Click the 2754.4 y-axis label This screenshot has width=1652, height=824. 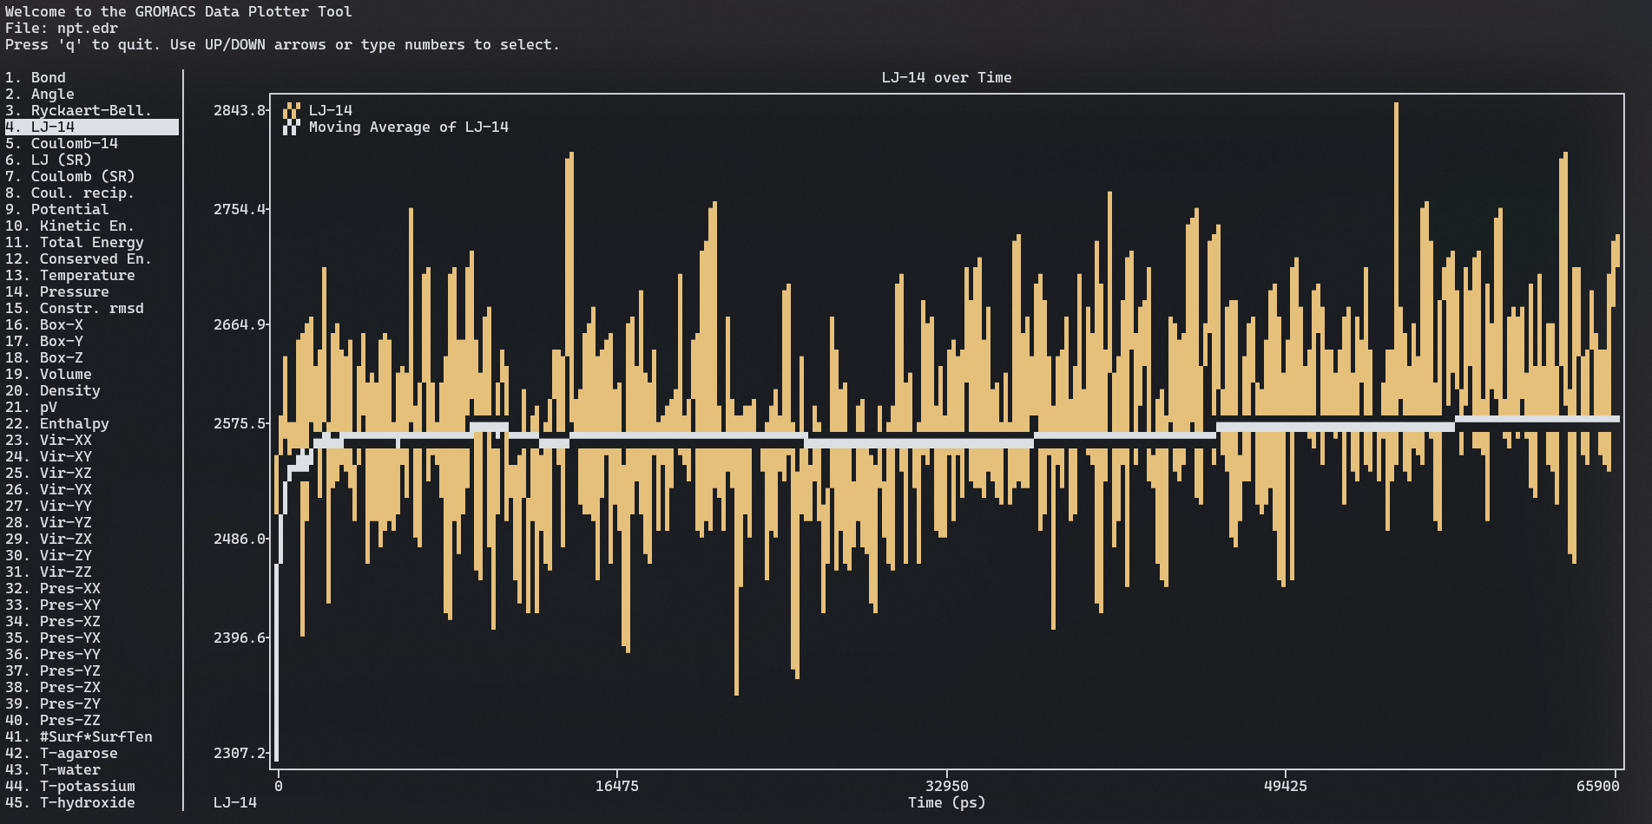[x=240, y=209]
